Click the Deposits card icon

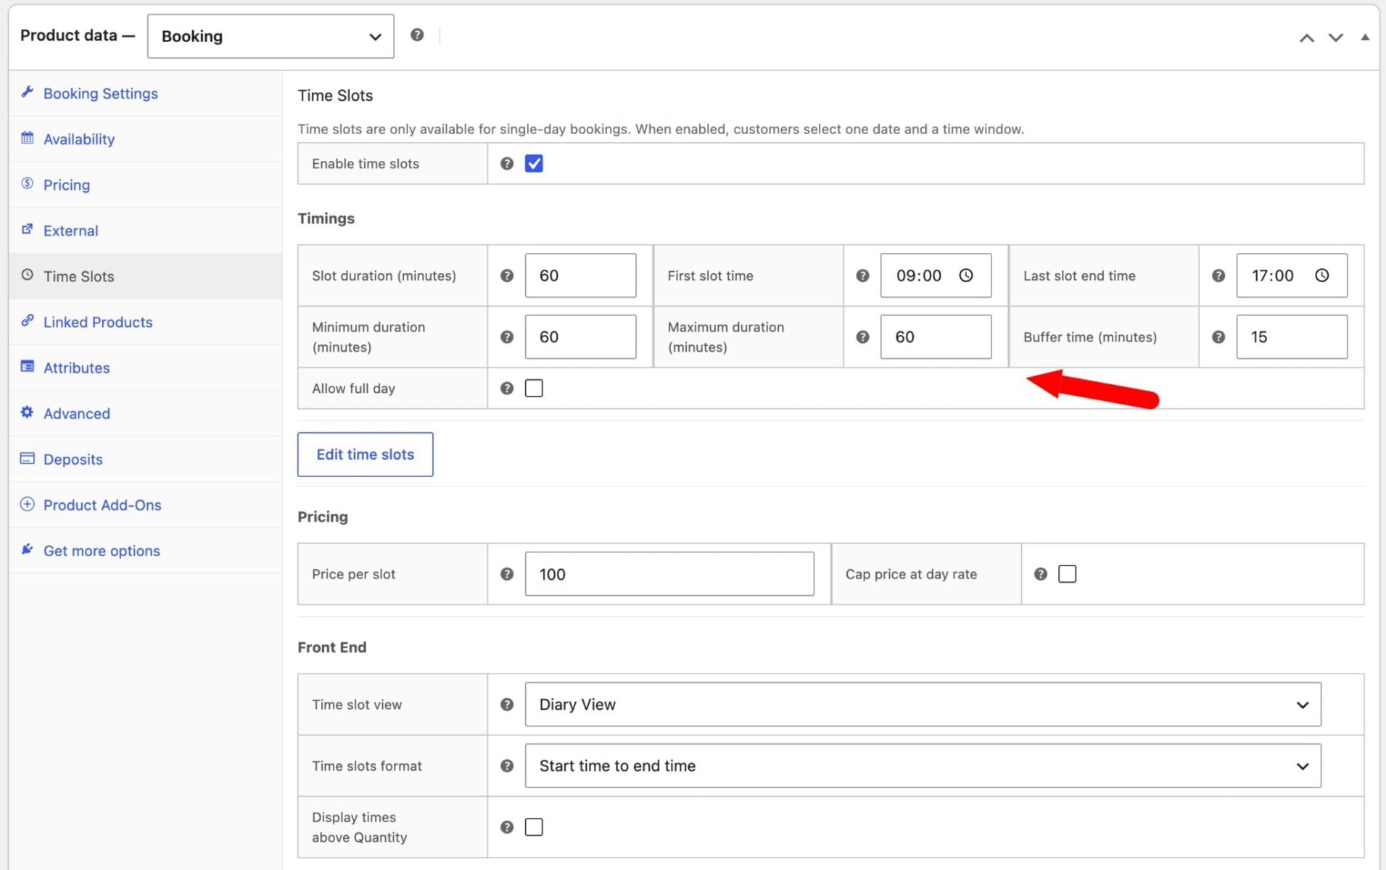coord(28,458)
